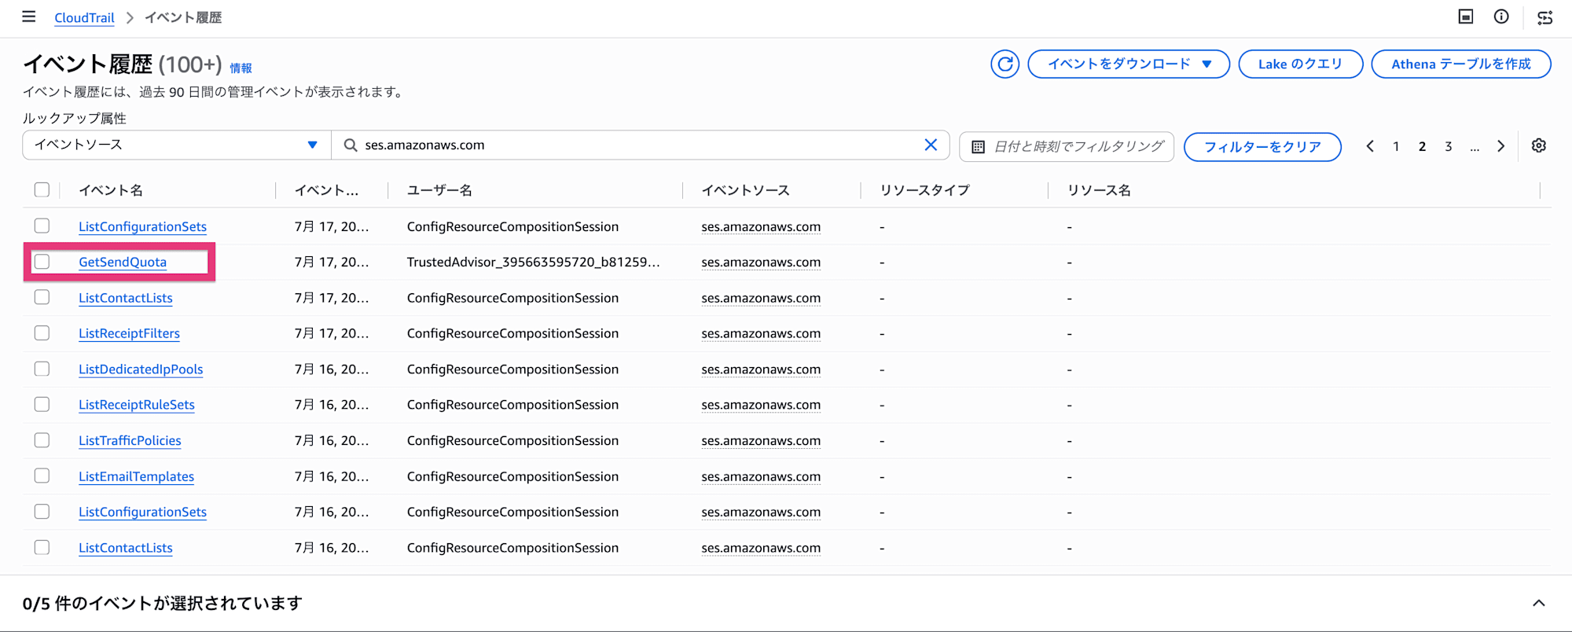The width and height of the screenshot is (1572, 632).
Task: Click the search field with ses.amazonaws.com
Action: 641,145
